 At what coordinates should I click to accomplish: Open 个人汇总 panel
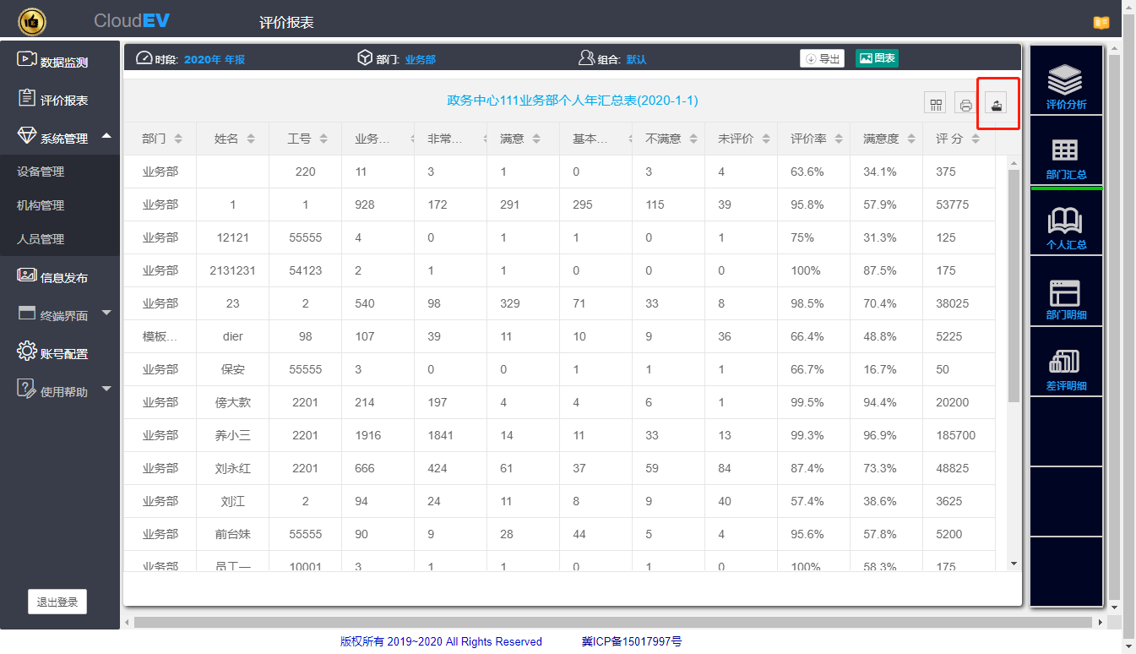(1066, 223)
